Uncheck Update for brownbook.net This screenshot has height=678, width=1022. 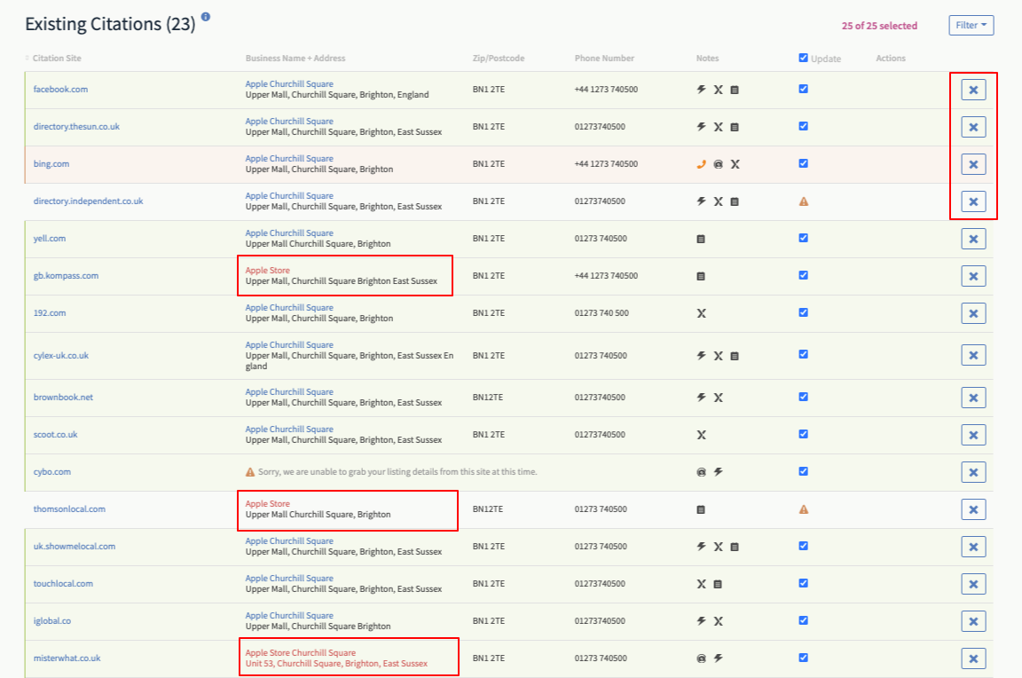pos(803,397)
